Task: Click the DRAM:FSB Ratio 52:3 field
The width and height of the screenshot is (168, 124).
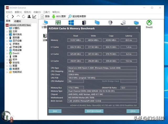Action: coord(129,88)
